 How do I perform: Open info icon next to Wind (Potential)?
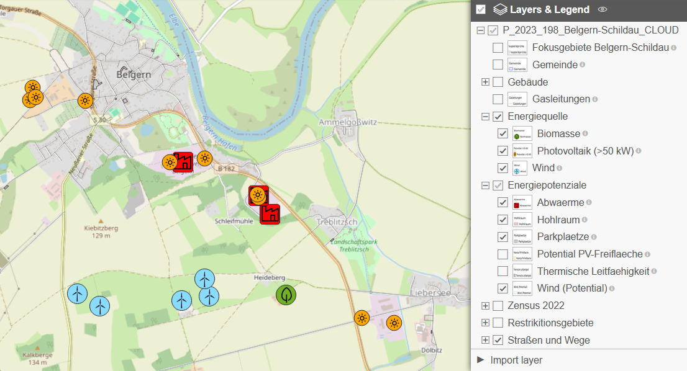[x=612, y=288]
